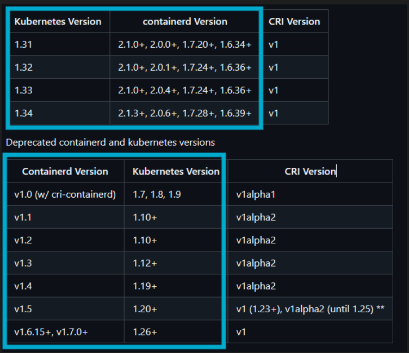This screenshot has height=353, width=409.
Task: Click containerd cell '2.1.3+, 2.0.6+, 1.7.28+, 1.6.39+'
Action: coord(185,113)
